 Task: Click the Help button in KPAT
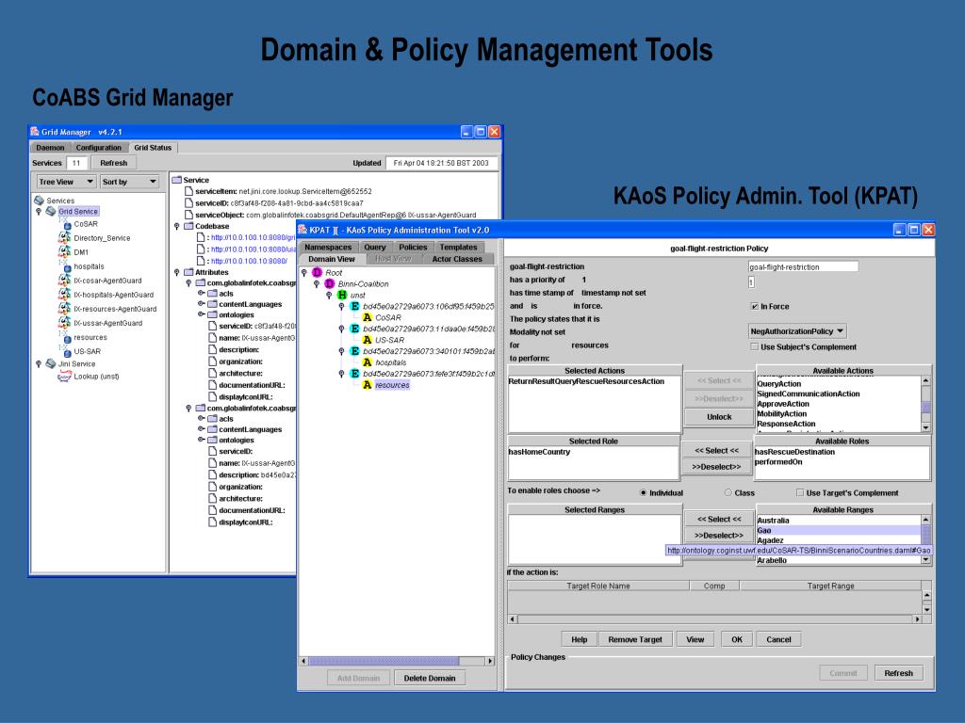[x=580, y=639]
